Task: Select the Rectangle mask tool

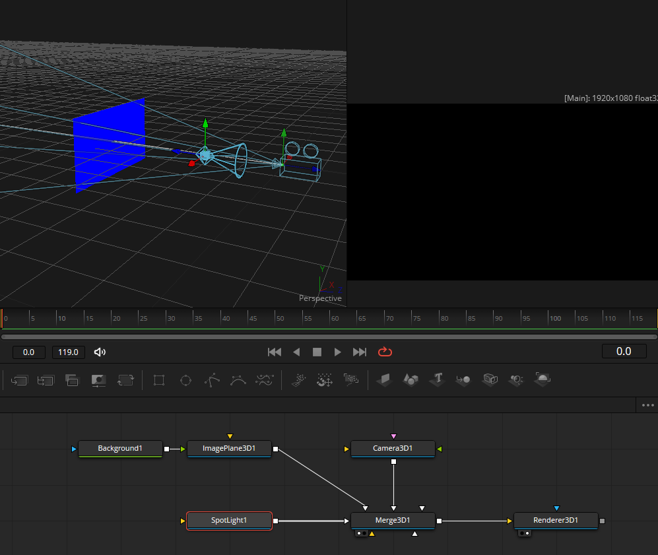Action: tap(159, 380)
